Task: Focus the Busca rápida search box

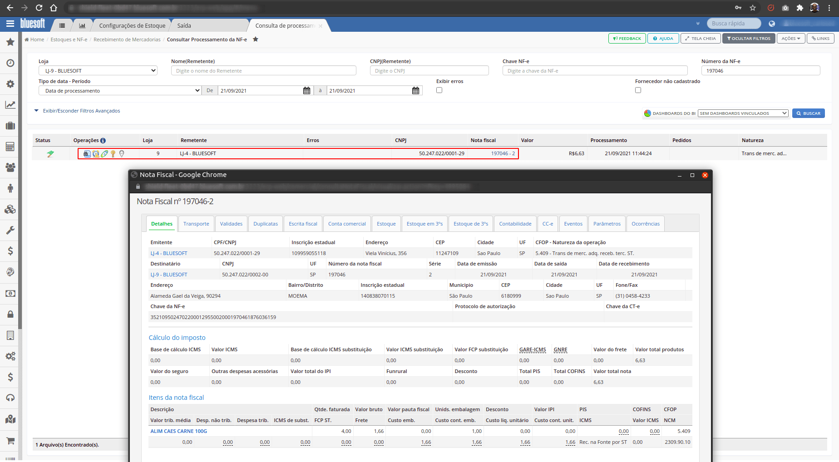Action: (734, 24)
